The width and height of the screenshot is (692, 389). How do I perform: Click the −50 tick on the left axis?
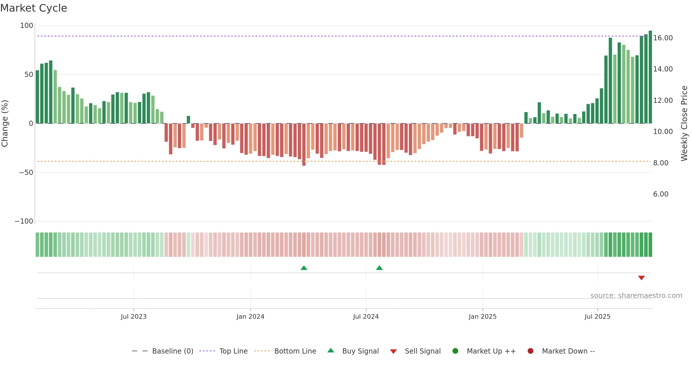[26, 173]
